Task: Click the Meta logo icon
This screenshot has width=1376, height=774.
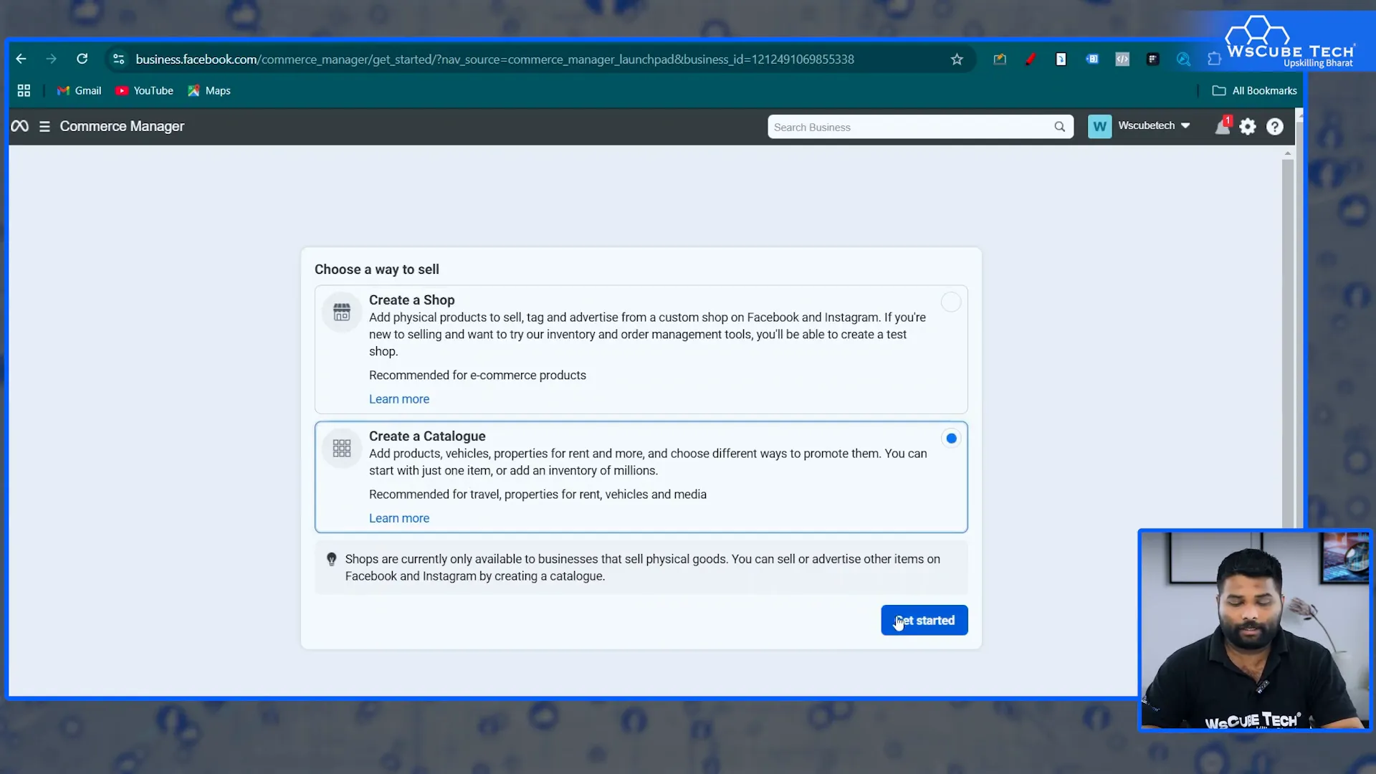Action: (x=19, y=126)
